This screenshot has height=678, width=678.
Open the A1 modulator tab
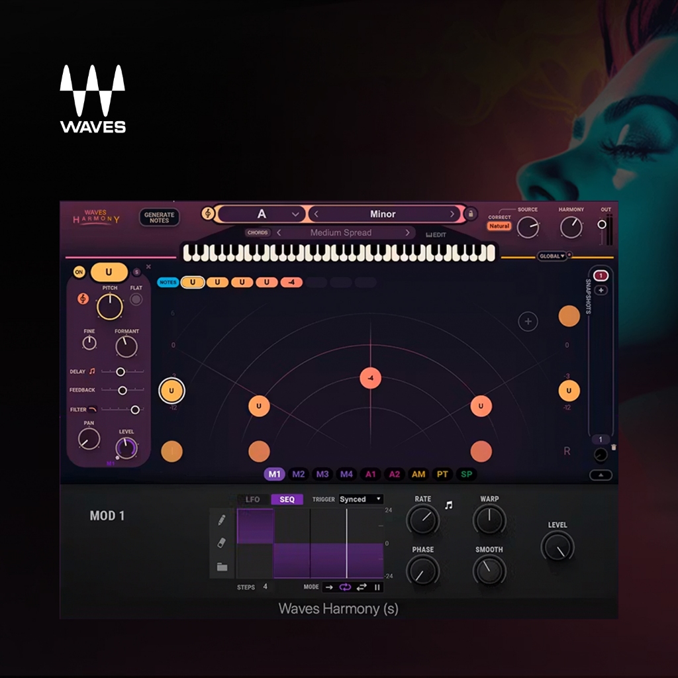tap(371, 474)
